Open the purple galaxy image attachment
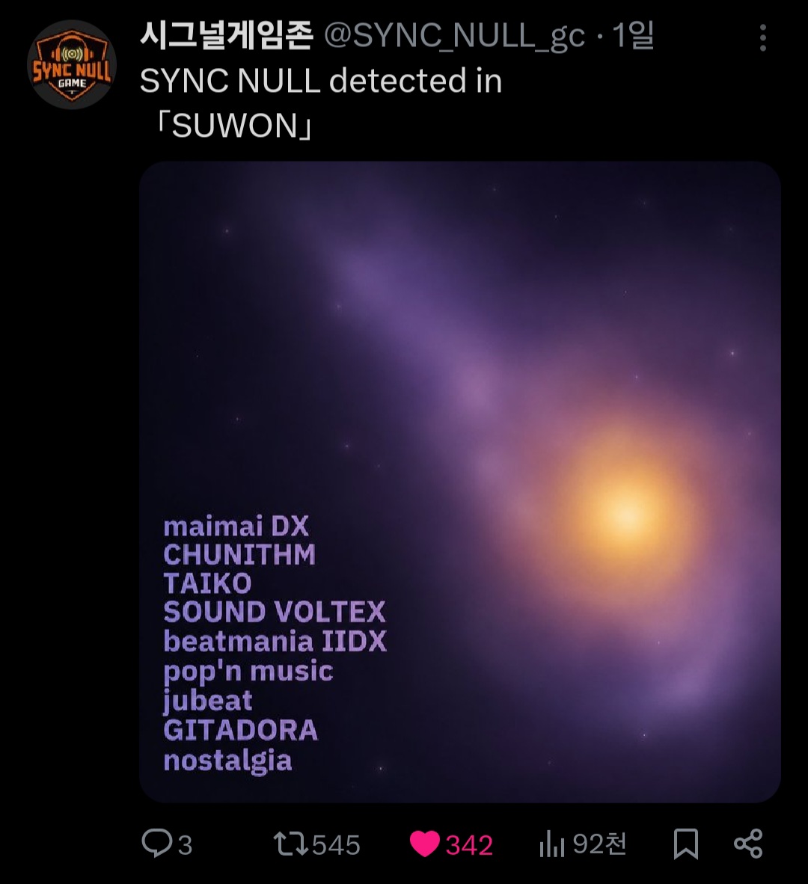Screen dimensions: 808x884 [x=459, y=482]
